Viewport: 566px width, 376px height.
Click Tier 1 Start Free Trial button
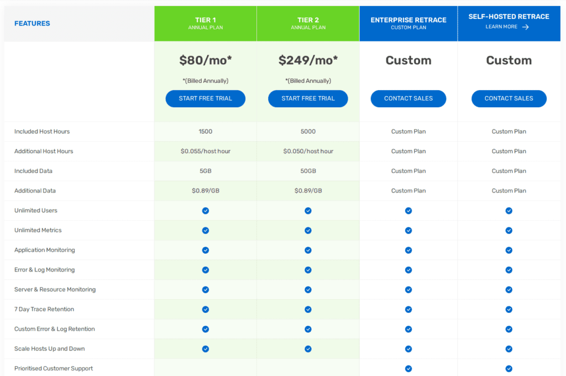(x=205, y=98)
